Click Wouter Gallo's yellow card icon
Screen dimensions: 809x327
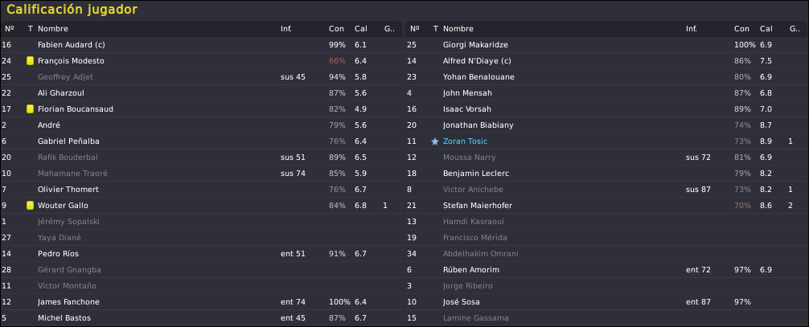pyautogui.click(x=30, y=205)
